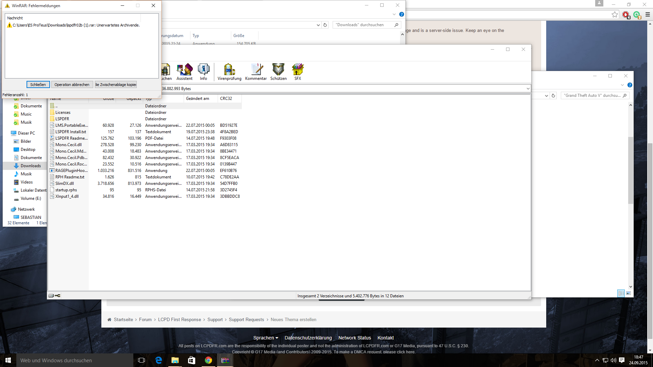Viewport: 653px width, 367px height.
Task: Open the Kommentar archive comment tool
Action: tap(256, 72)
